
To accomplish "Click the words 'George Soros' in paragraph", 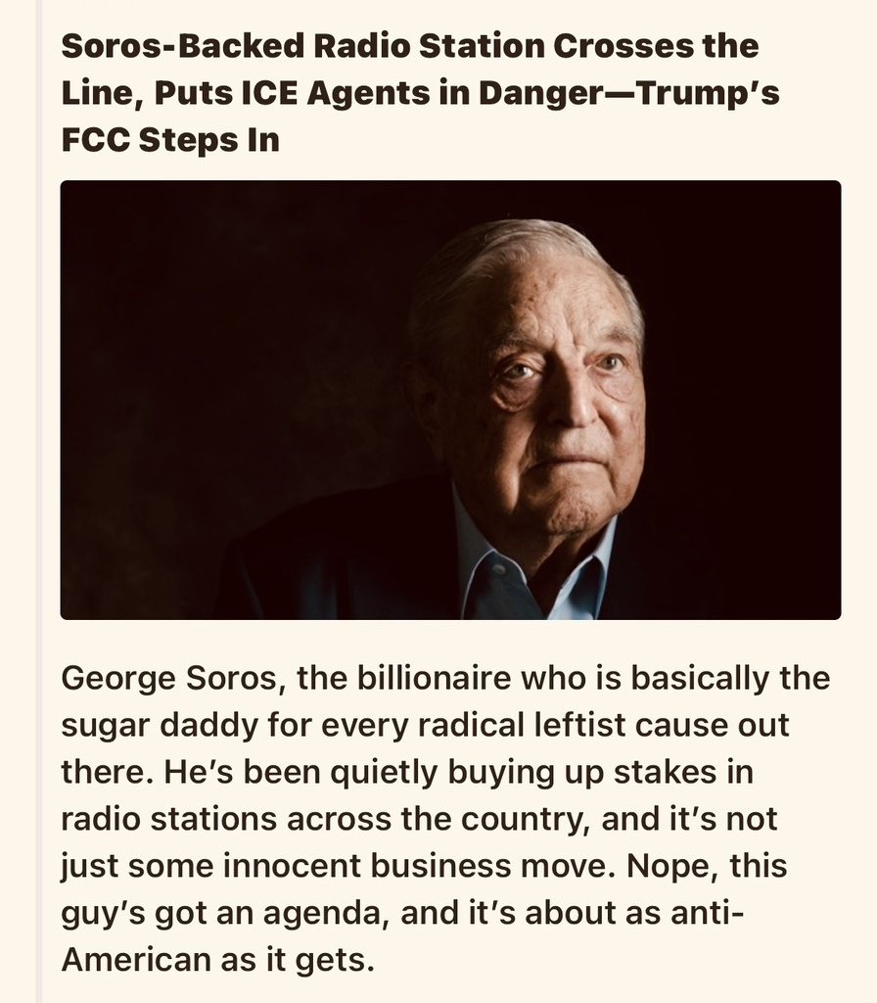I will 172,680.
